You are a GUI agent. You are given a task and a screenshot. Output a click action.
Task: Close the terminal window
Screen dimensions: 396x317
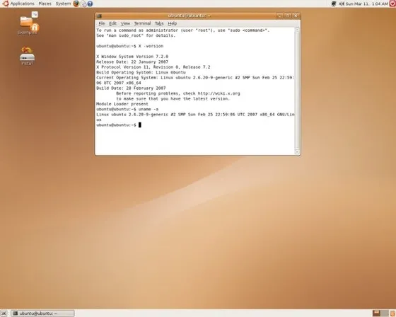tap(296, 16)
